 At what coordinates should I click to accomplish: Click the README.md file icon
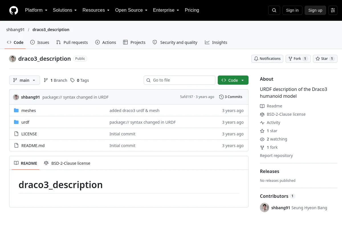coord(16,146)
